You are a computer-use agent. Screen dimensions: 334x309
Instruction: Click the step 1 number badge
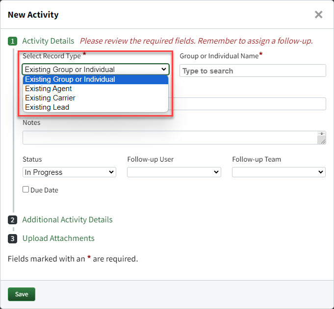pos(13,41)
